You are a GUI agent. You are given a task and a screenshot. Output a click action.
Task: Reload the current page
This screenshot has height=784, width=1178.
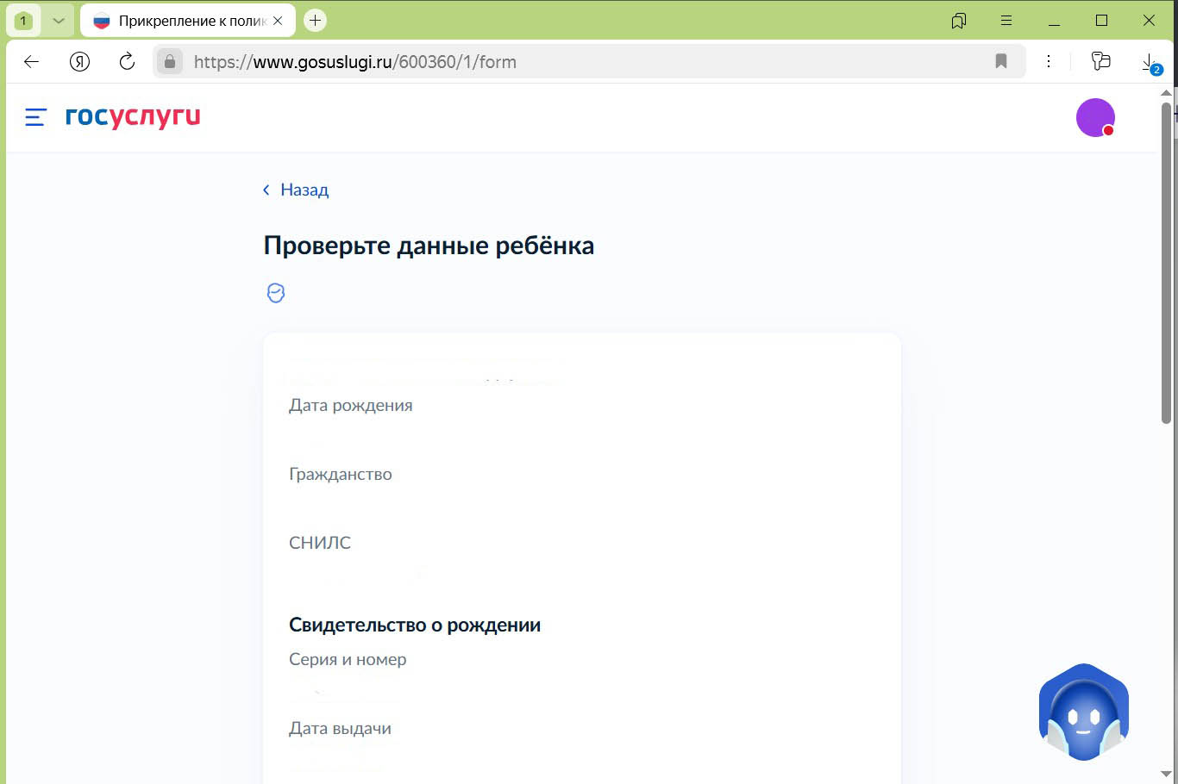point(127,61)
